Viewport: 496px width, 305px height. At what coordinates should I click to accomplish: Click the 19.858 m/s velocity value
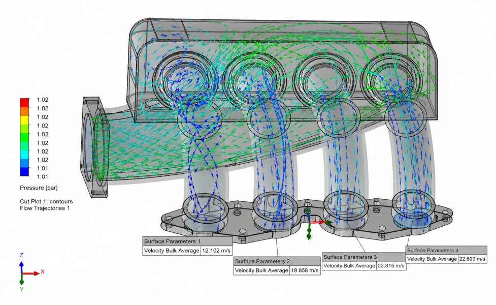click(x=305, y=270)
